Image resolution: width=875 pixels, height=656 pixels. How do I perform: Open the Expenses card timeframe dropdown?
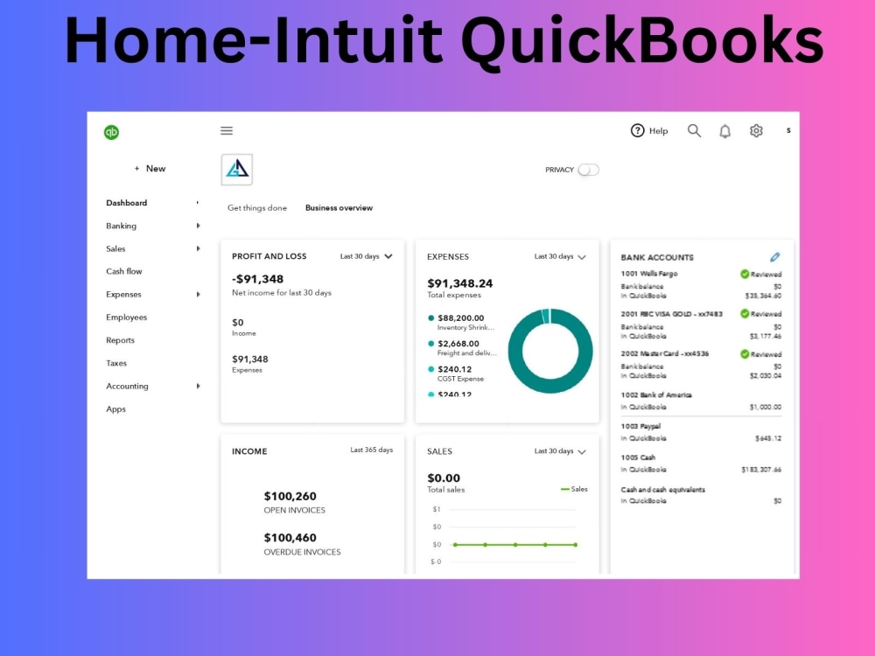(558, 256)
